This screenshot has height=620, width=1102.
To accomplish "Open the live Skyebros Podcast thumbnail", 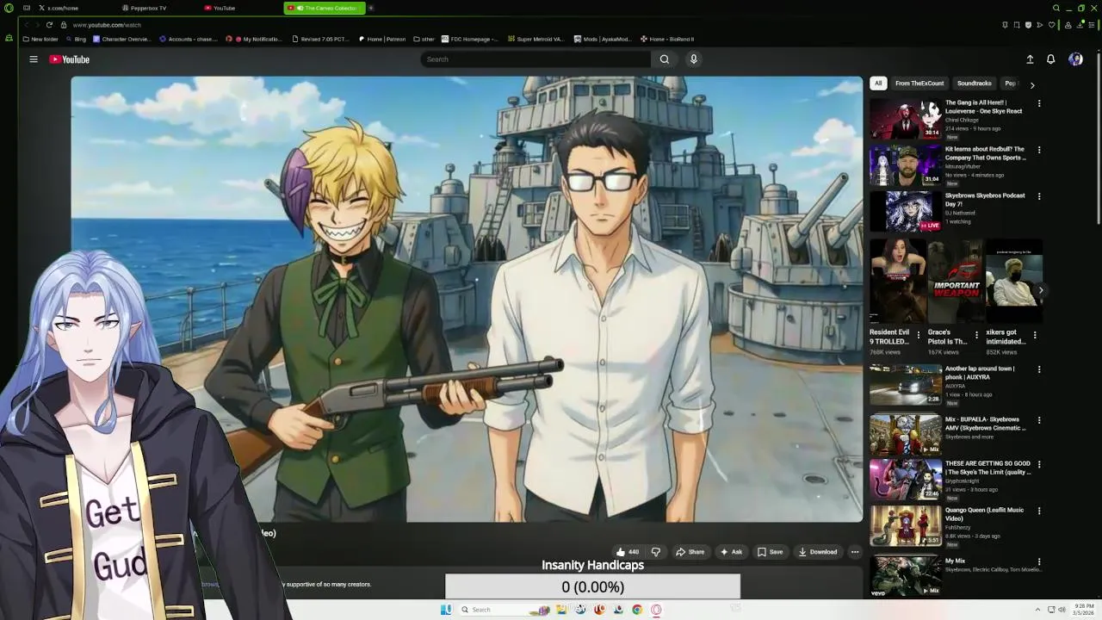I will tap(905, 212).
